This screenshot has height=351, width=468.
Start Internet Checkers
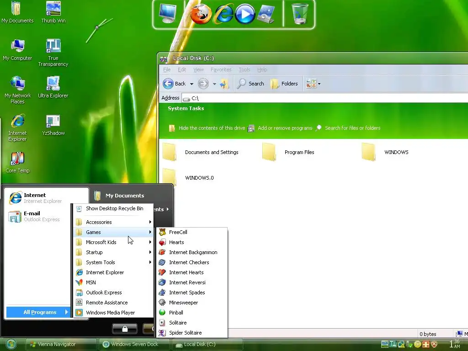(192, 262)
